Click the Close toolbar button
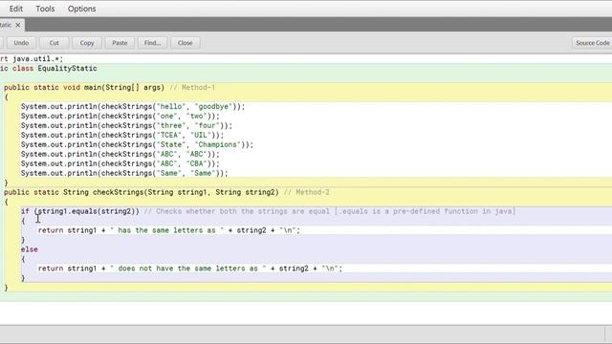The image size is (612, 344). [x=186, y=43]
